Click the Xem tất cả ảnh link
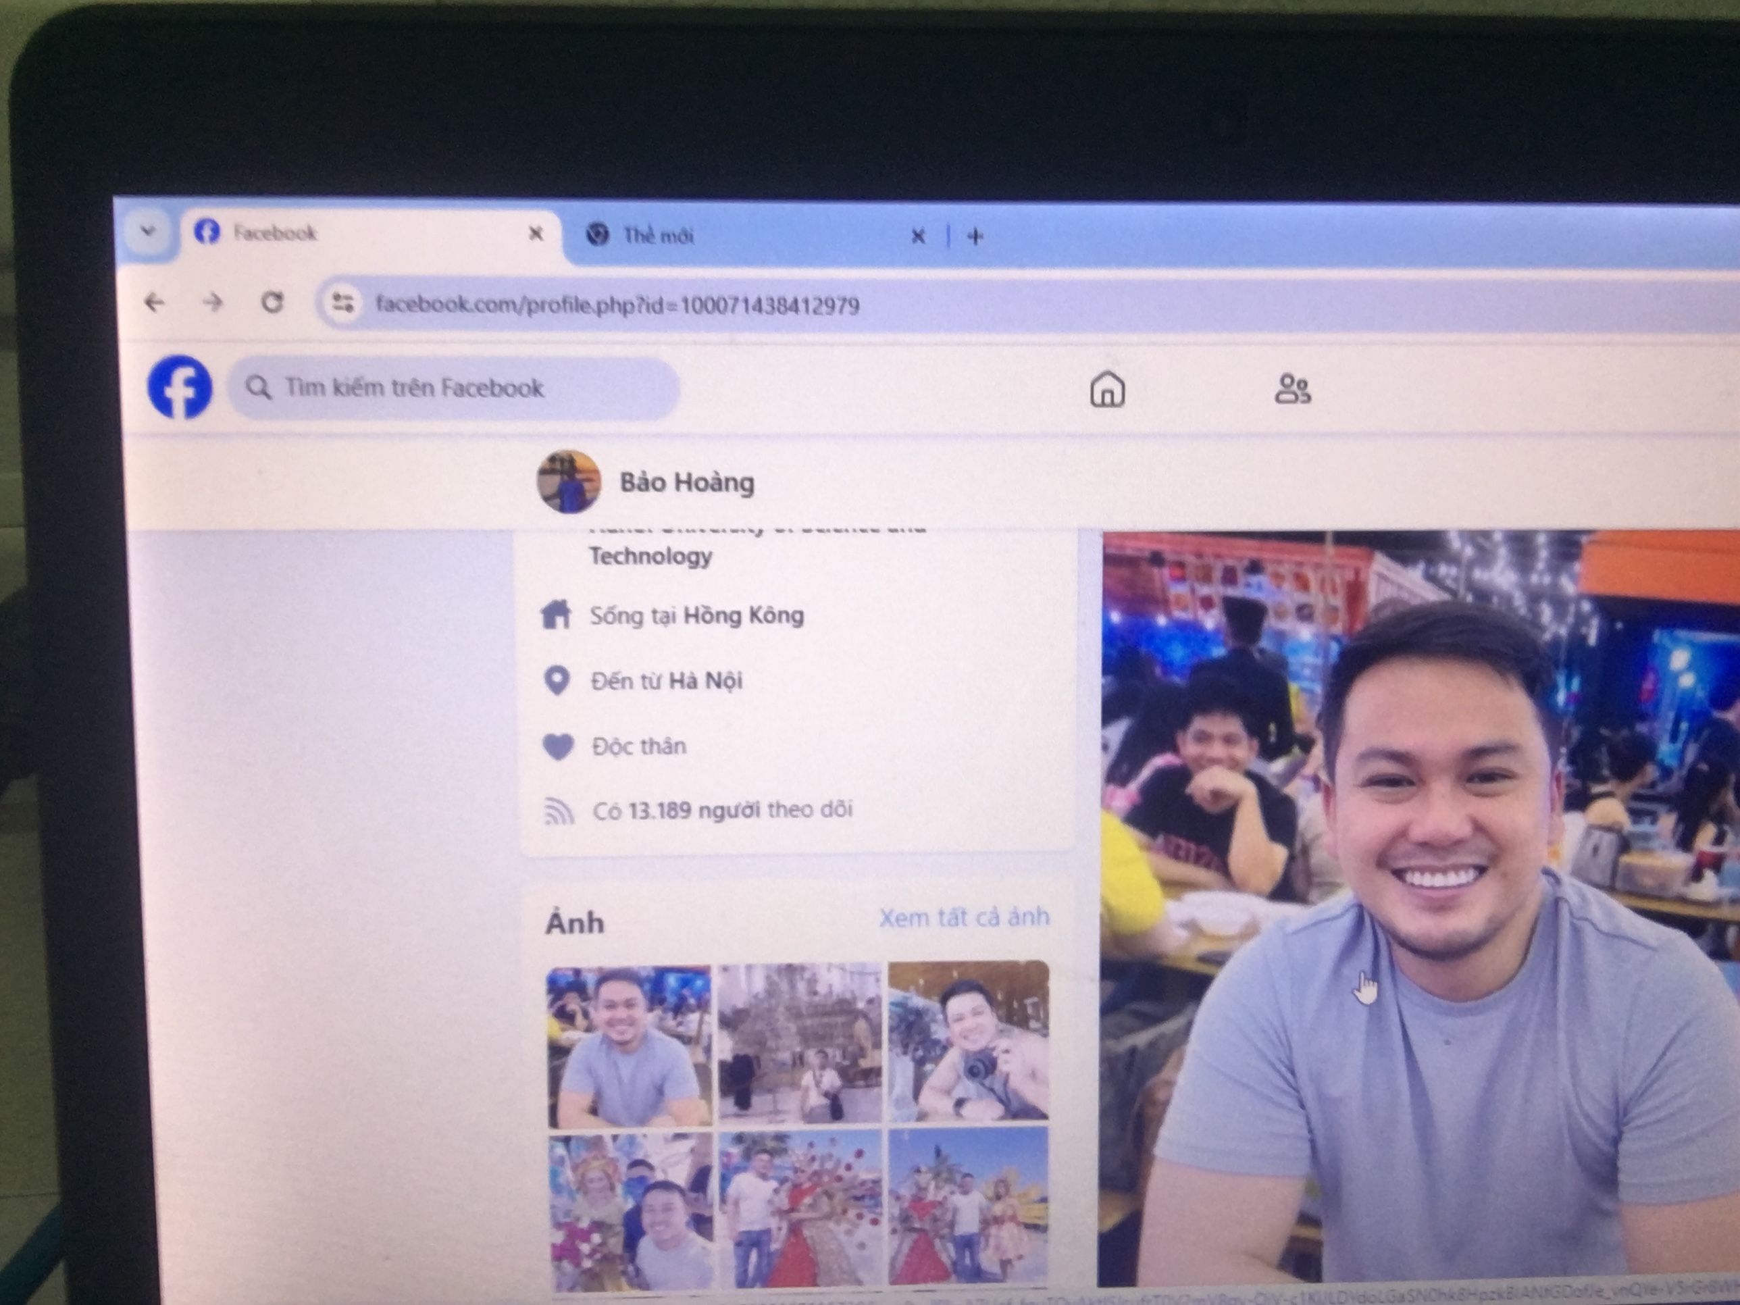Screen dimensions: 1740x1305 [x=964, y=917]
